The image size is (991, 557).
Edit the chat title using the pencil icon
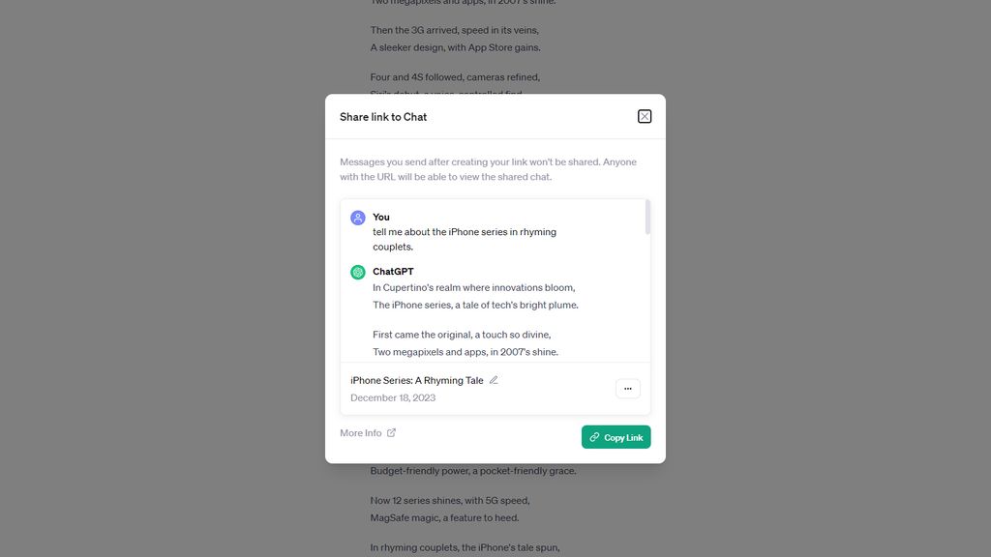click(494, 379)
